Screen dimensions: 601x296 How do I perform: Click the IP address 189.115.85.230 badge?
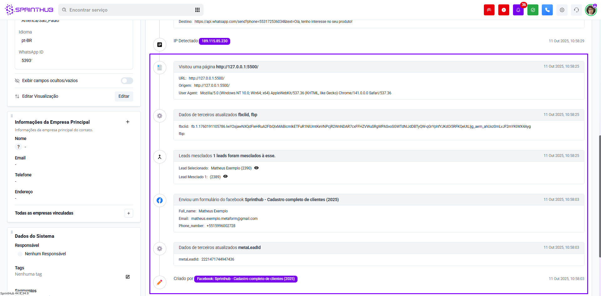coord(215,41)
